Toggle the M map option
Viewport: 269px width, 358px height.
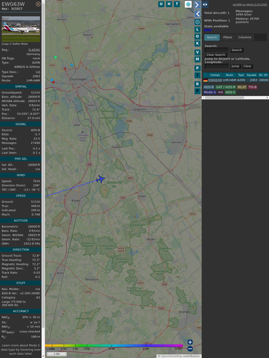[x=197, y=59]
